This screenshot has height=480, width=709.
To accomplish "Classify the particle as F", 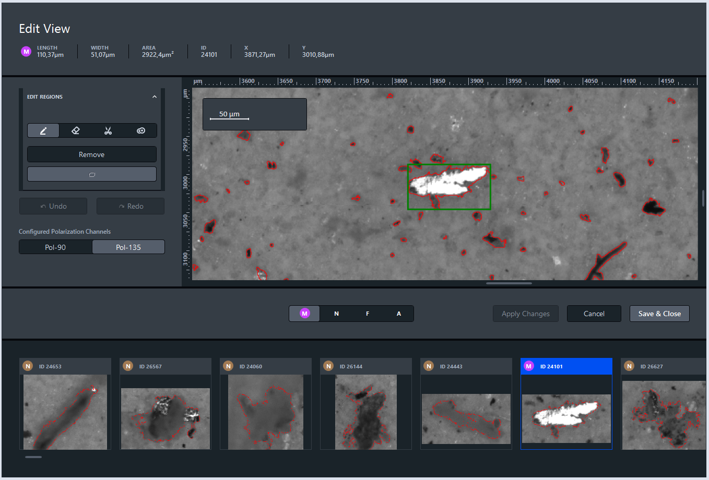I will click(368, 314).
